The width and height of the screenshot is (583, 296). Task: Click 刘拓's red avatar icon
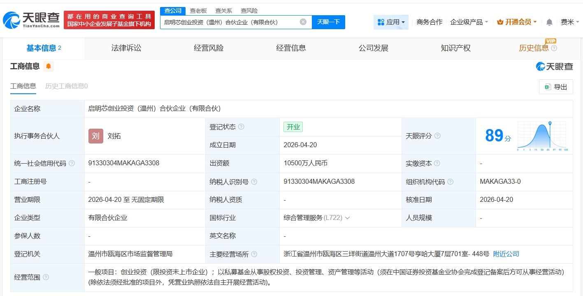click(x=95, y=136)
